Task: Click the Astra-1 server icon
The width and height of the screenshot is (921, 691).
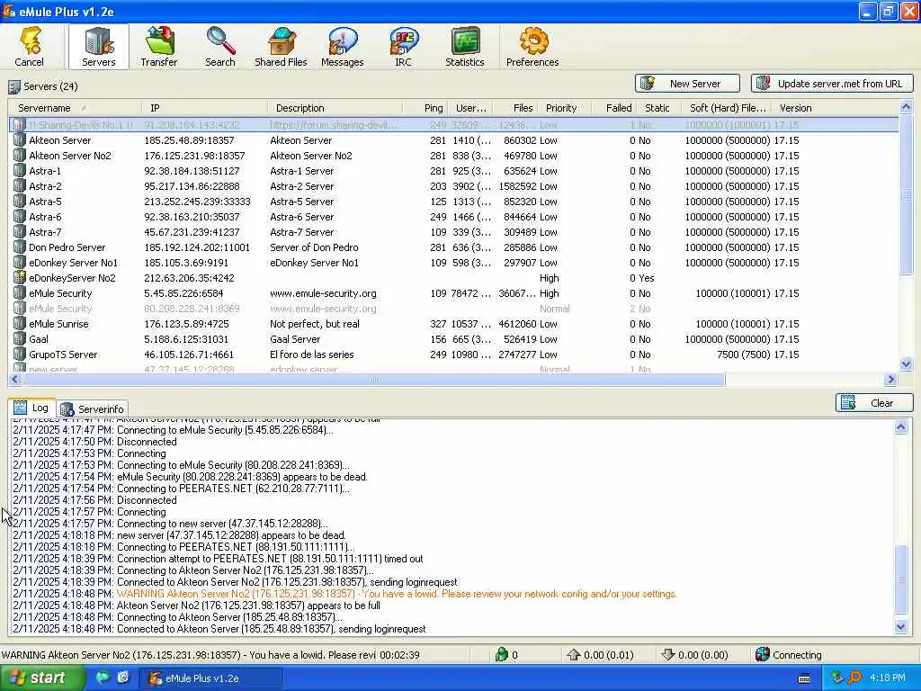Action: coord(20,171)
